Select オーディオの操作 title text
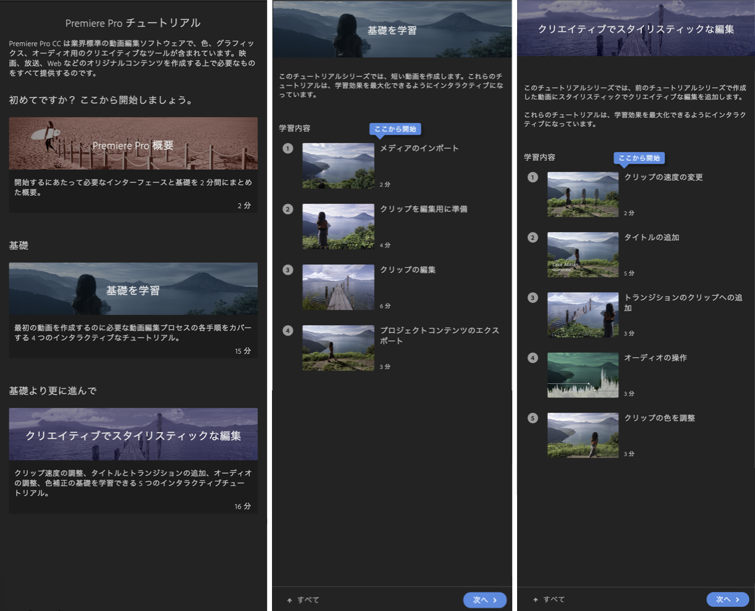 pyautogui.click(x=656, y=358)
